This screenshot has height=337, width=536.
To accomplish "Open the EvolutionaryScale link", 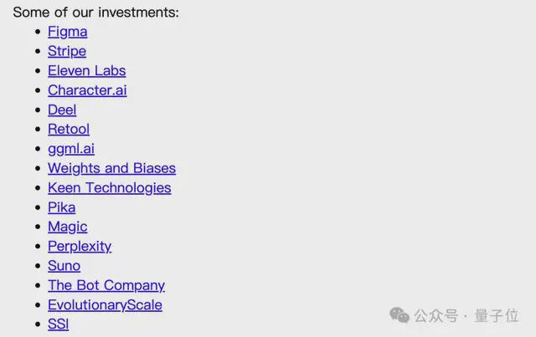I will tap(105, 305).
